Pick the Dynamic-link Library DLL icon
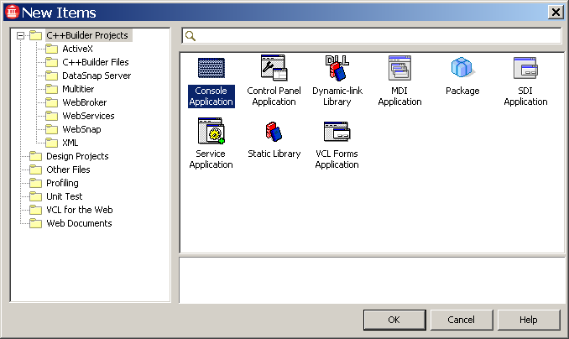Image resolution: width=569 pixels, height=339 pixels. click(337, 68)
